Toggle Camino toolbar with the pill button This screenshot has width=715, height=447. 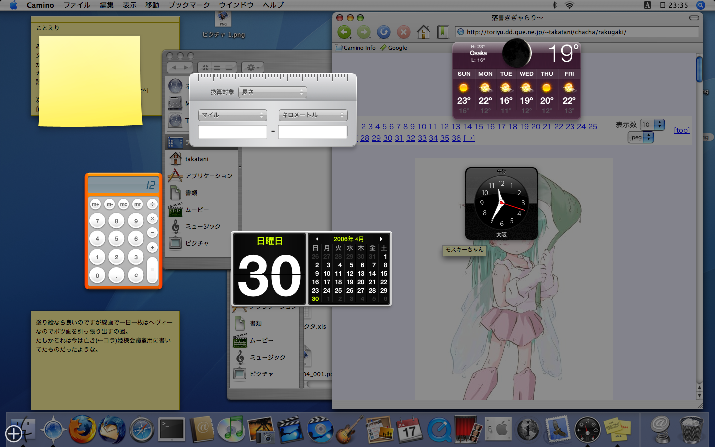pos(694,18)
